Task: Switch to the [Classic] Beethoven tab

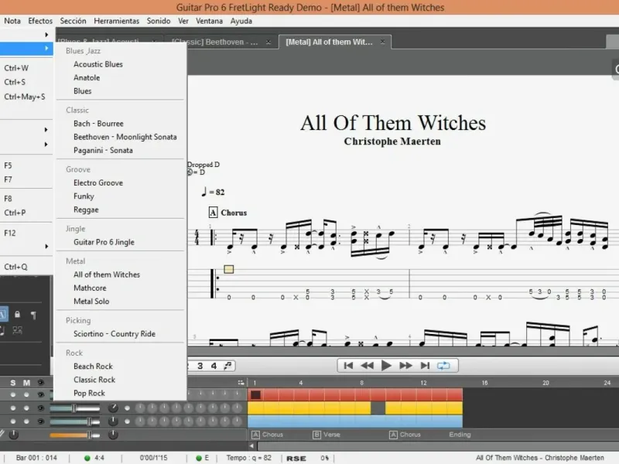Action: pyautogui.click(x=221, y=42)
